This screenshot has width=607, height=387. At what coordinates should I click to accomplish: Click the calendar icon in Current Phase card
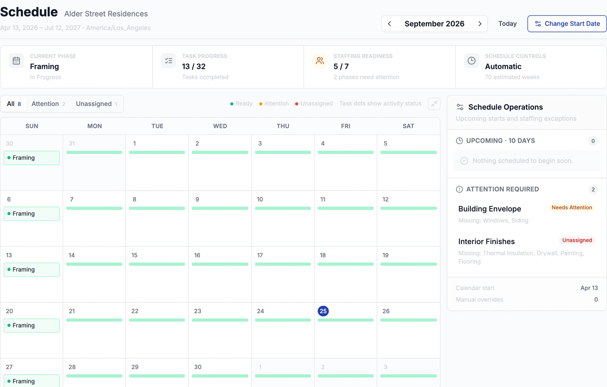pos(16,61)
